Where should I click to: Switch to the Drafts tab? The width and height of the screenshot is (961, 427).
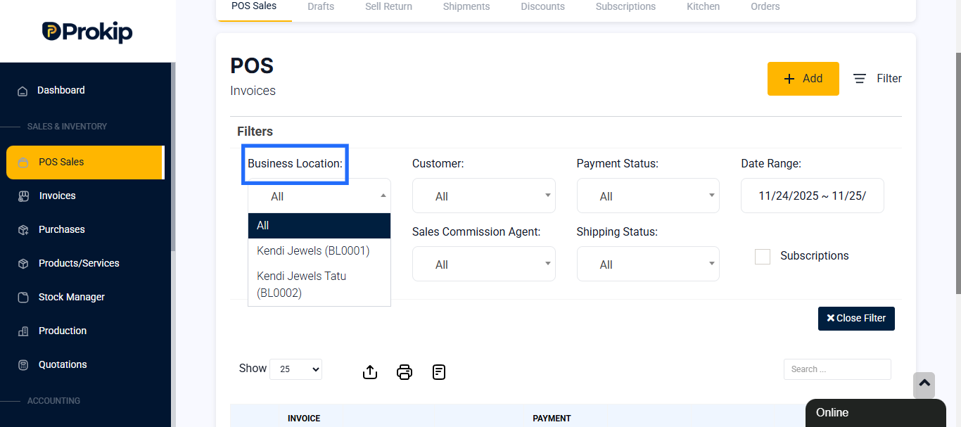pos(321,6)
